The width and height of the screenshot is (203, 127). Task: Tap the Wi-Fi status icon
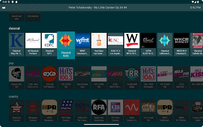click(193, 2)
